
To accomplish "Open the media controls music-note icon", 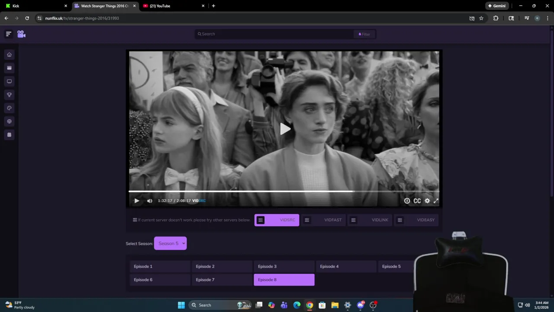I will tap(526, 18).
